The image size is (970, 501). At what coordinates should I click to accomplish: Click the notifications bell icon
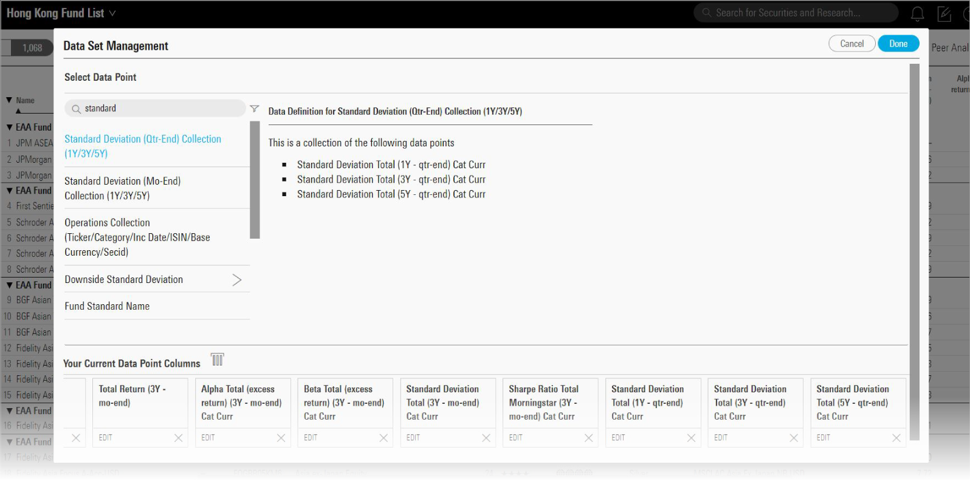(x=917, y=13)
